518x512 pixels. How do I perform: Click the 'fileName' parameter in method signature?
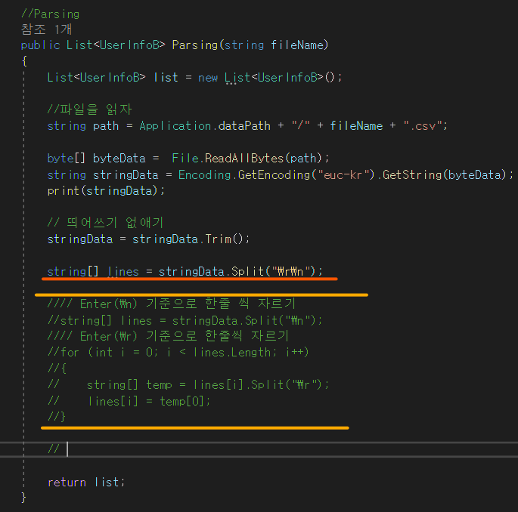click(297, 45)
